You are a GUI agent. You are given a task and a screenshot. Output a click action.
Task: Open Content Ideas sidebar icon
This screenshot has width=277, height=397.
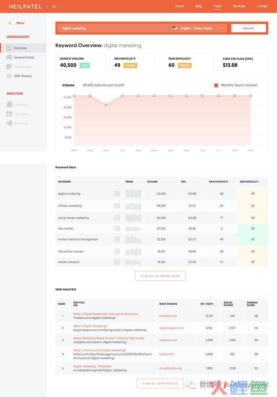[9, 66]
